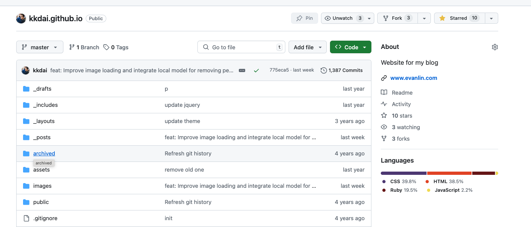Focus the Go to file search field

(241, 47)
